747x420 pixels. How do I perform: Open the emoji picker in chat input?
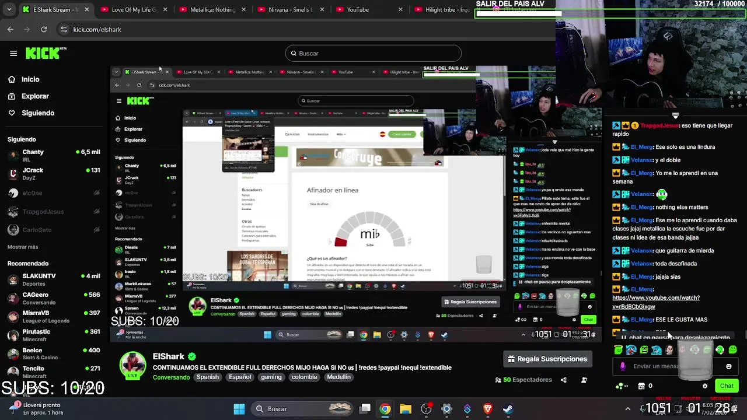pos(728,366)
